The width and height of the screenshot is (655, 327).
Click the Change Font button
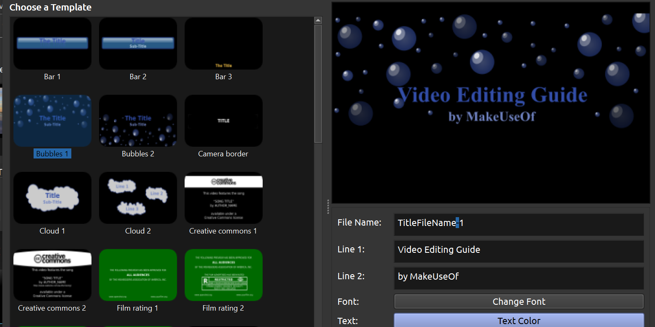519,301
